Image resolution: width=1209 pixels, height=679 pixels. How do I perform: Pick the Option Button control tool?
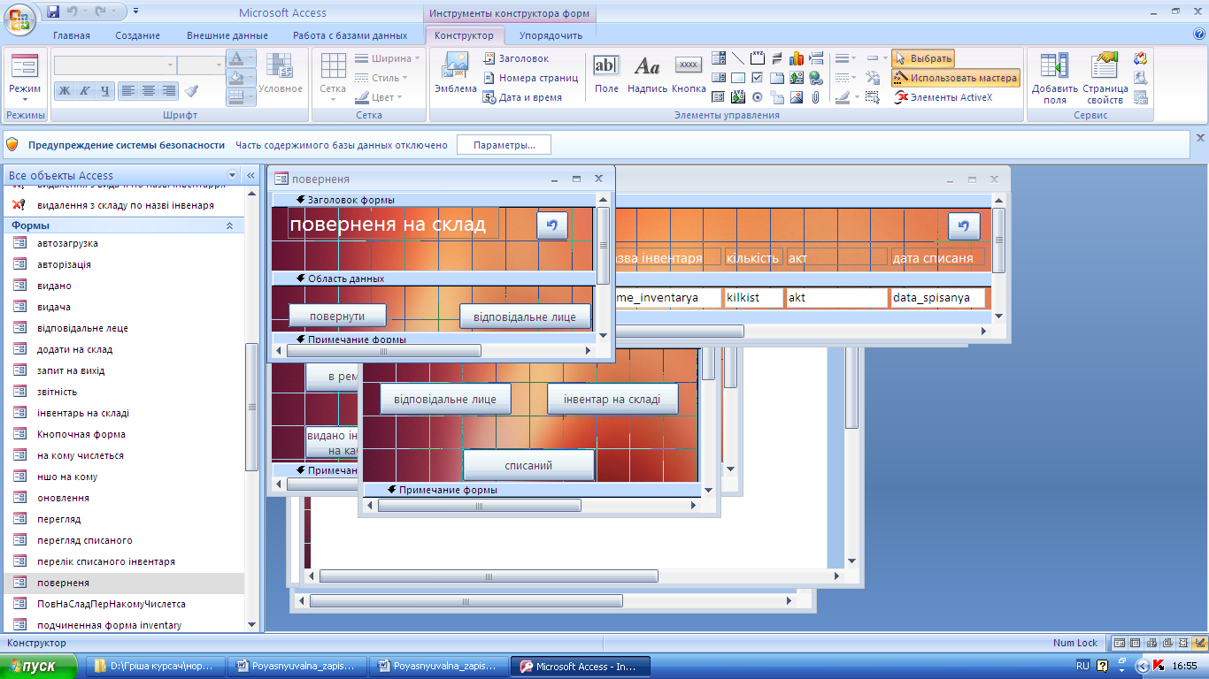757,97
